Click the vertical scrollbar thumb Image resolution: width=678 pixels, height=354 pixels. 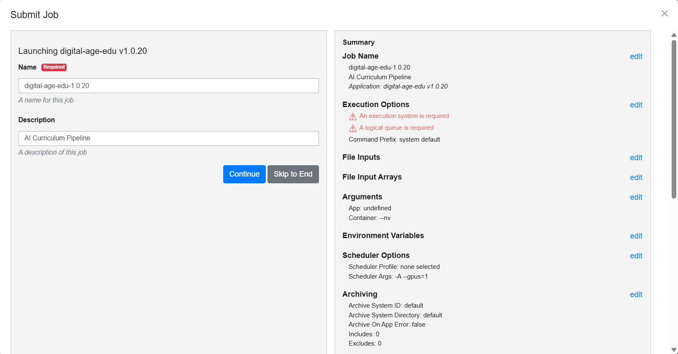coord(674,119)
